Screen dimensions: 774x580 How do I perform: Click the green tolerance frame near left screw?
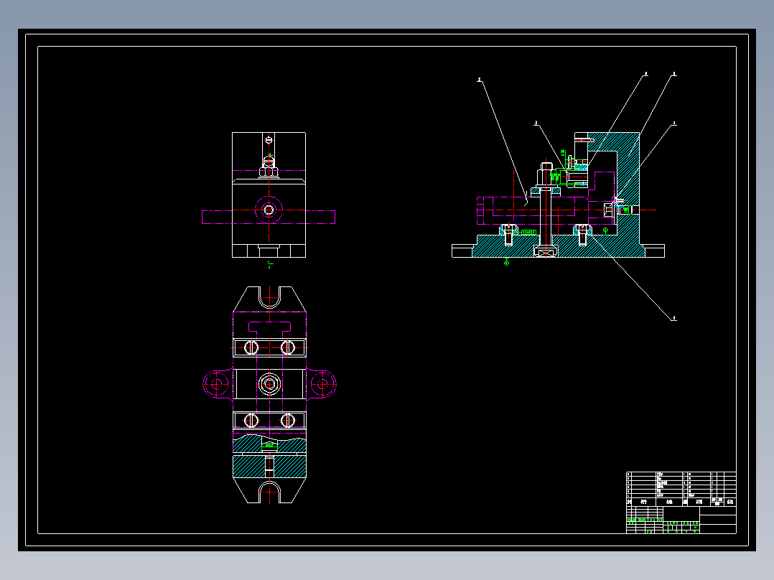coord(528,232)
